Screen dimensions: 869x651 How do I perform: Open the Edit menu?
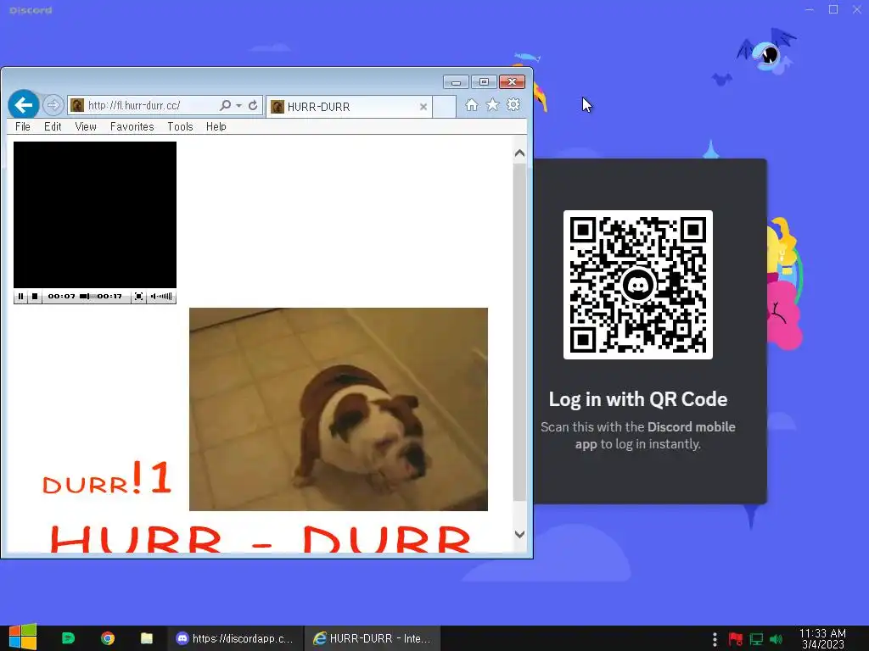[x=53, y=127]
